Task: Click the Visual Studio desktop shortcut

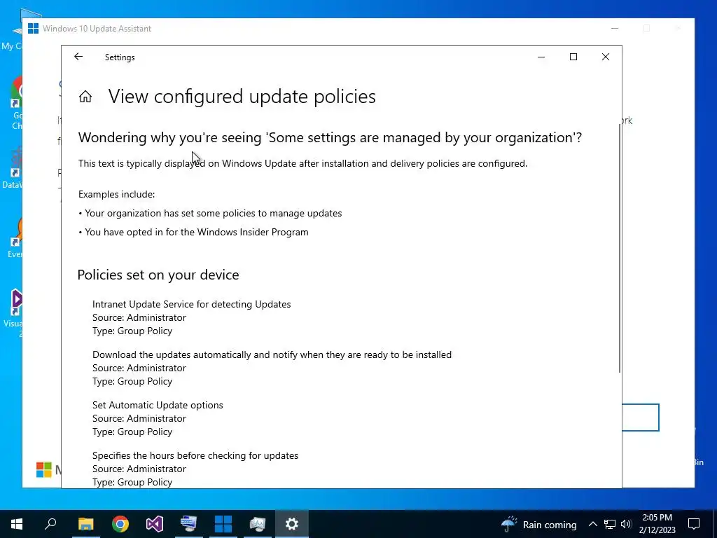Action: coord(15,313)
